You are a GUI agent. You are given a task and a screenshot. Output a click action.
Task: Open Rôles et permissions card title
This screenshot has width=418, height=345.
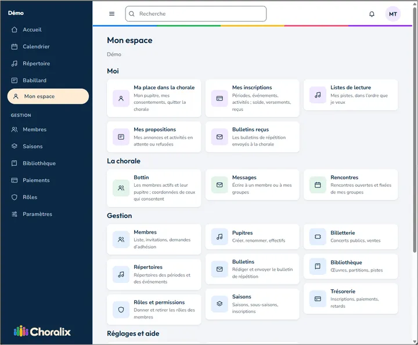(x=159, y=302)
